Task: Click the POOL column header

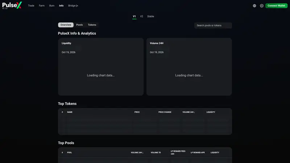Action: (x=69, y=152)
